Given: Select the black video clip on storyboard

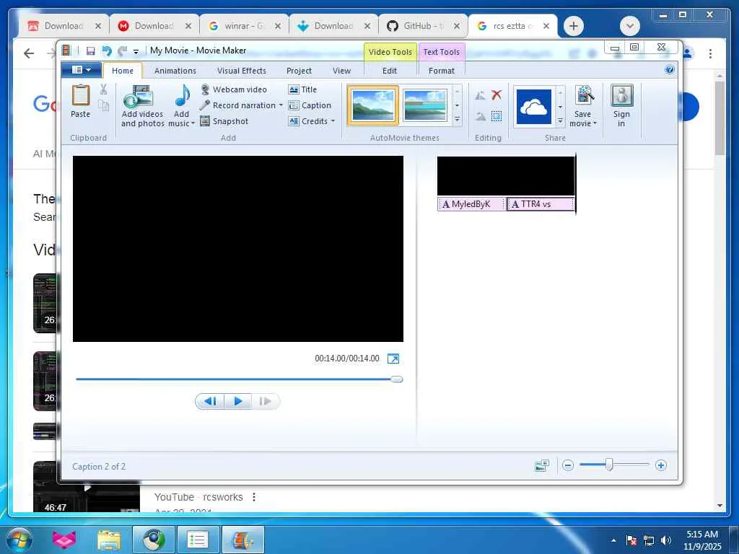Looking at the screenshot, I should [x=506, y=176].
